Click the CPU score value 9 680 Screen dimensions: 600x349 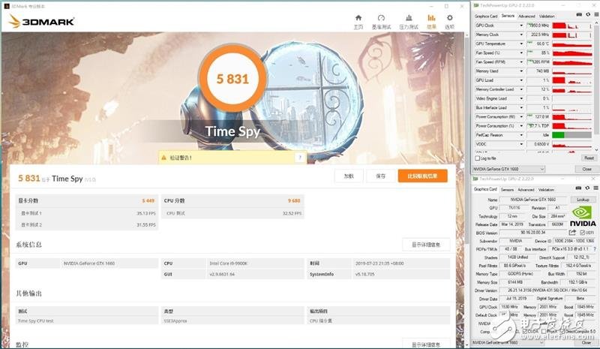(x=294, y=200)
